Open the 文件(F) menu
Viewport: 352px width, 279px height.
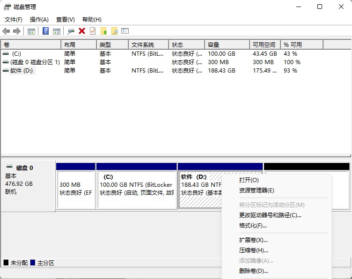(x=14, y=20)
